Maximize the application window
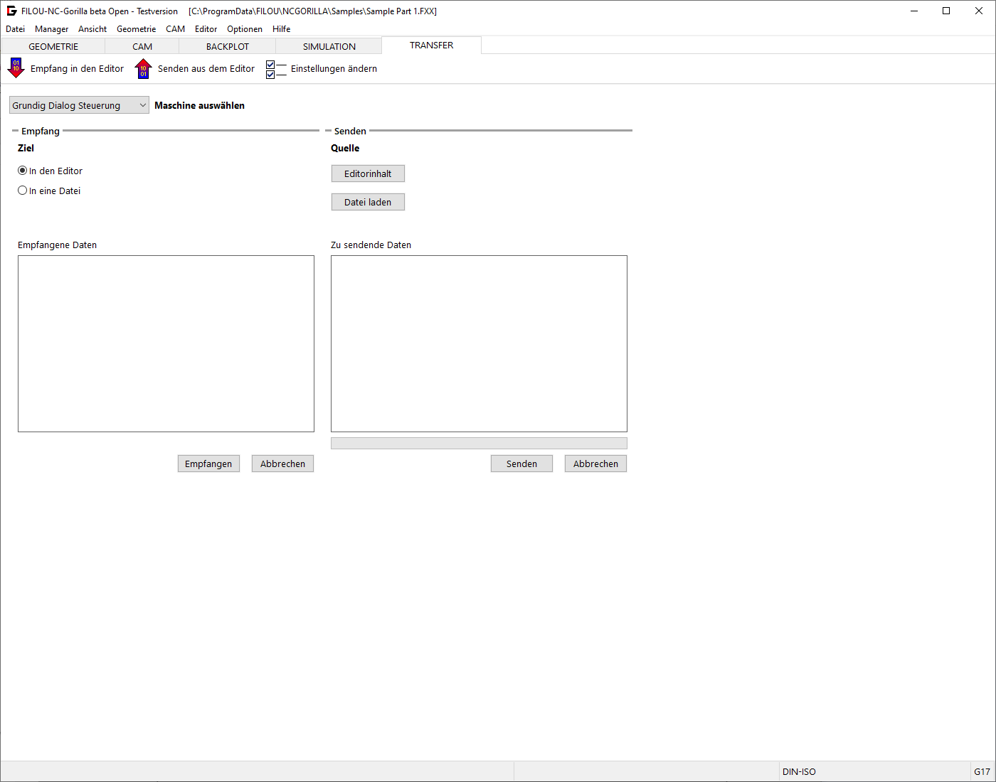 coord(946,11)
